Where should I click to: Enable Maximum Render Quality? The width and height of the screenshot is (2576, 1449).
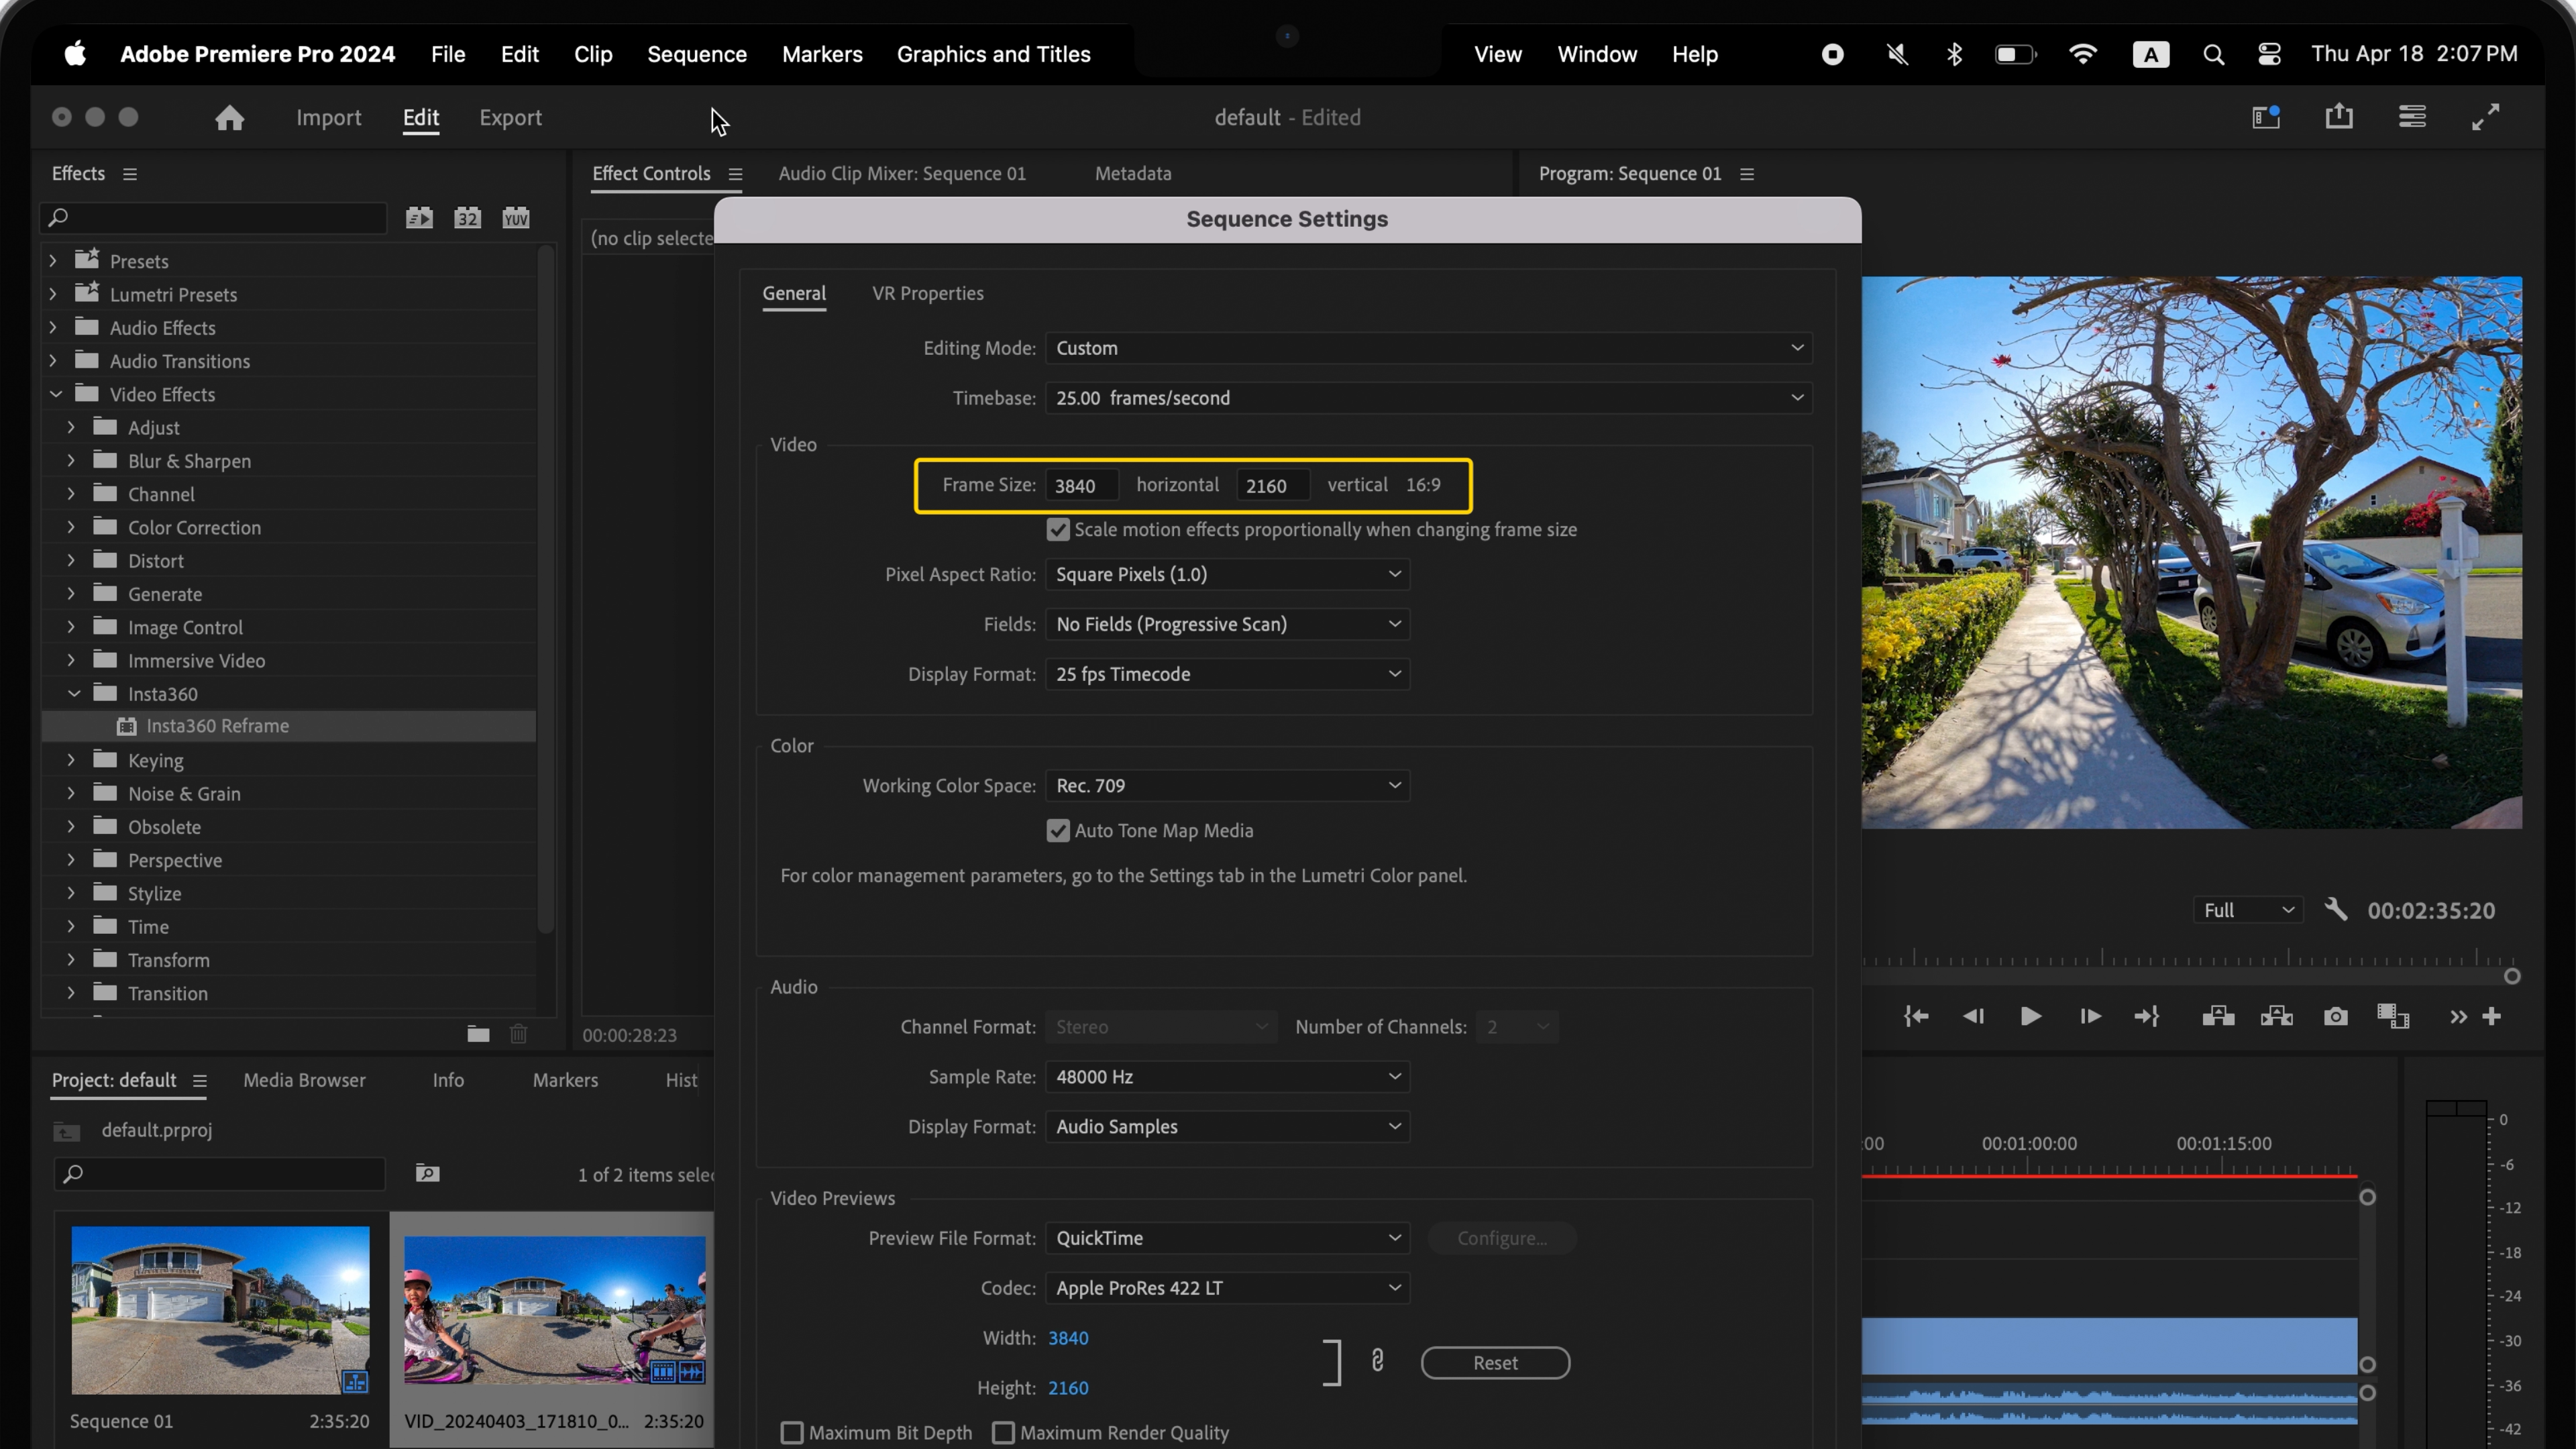[x=1004, y=1432]
